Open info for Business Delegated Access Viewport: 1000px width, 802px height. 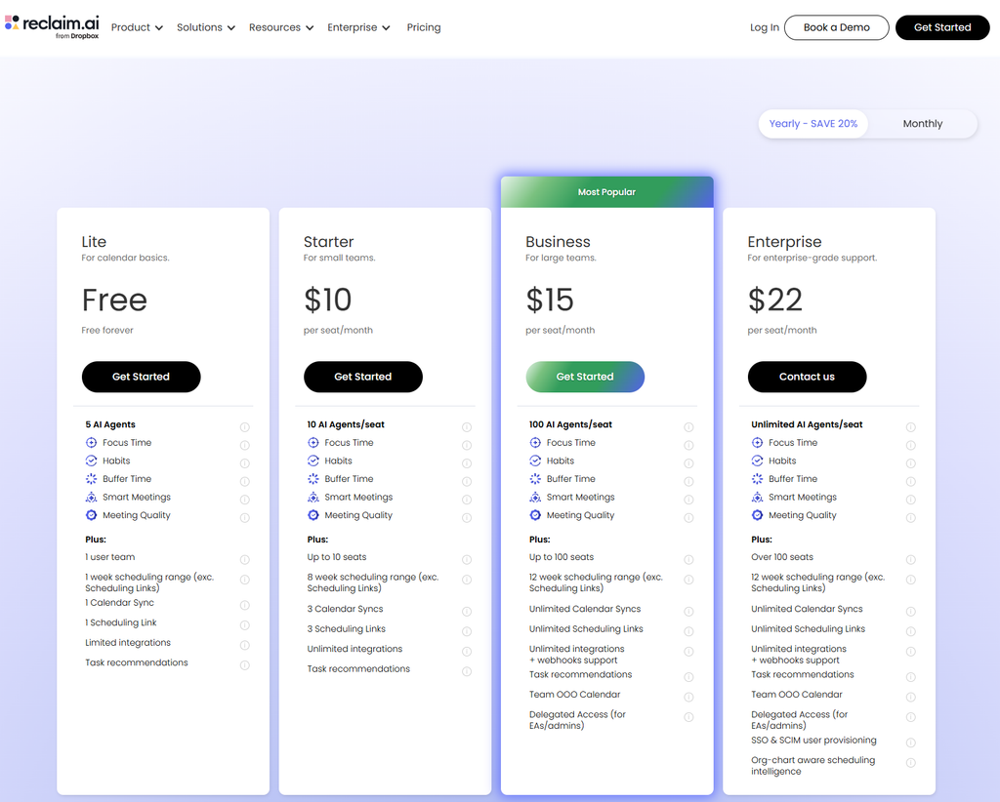(x=688, y=717)
